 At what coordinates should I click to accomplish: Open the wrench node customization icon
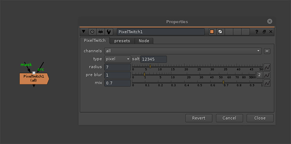point(109,32)
